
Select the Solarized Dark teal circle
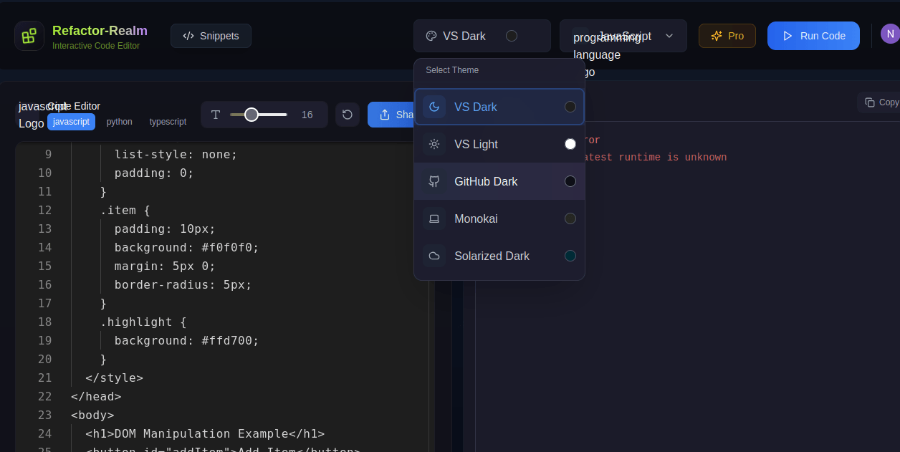(x=570, y=256)
